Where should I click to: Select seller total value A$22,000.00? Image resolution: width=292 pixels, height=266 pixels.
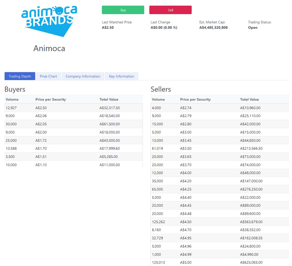coord(250,197)
